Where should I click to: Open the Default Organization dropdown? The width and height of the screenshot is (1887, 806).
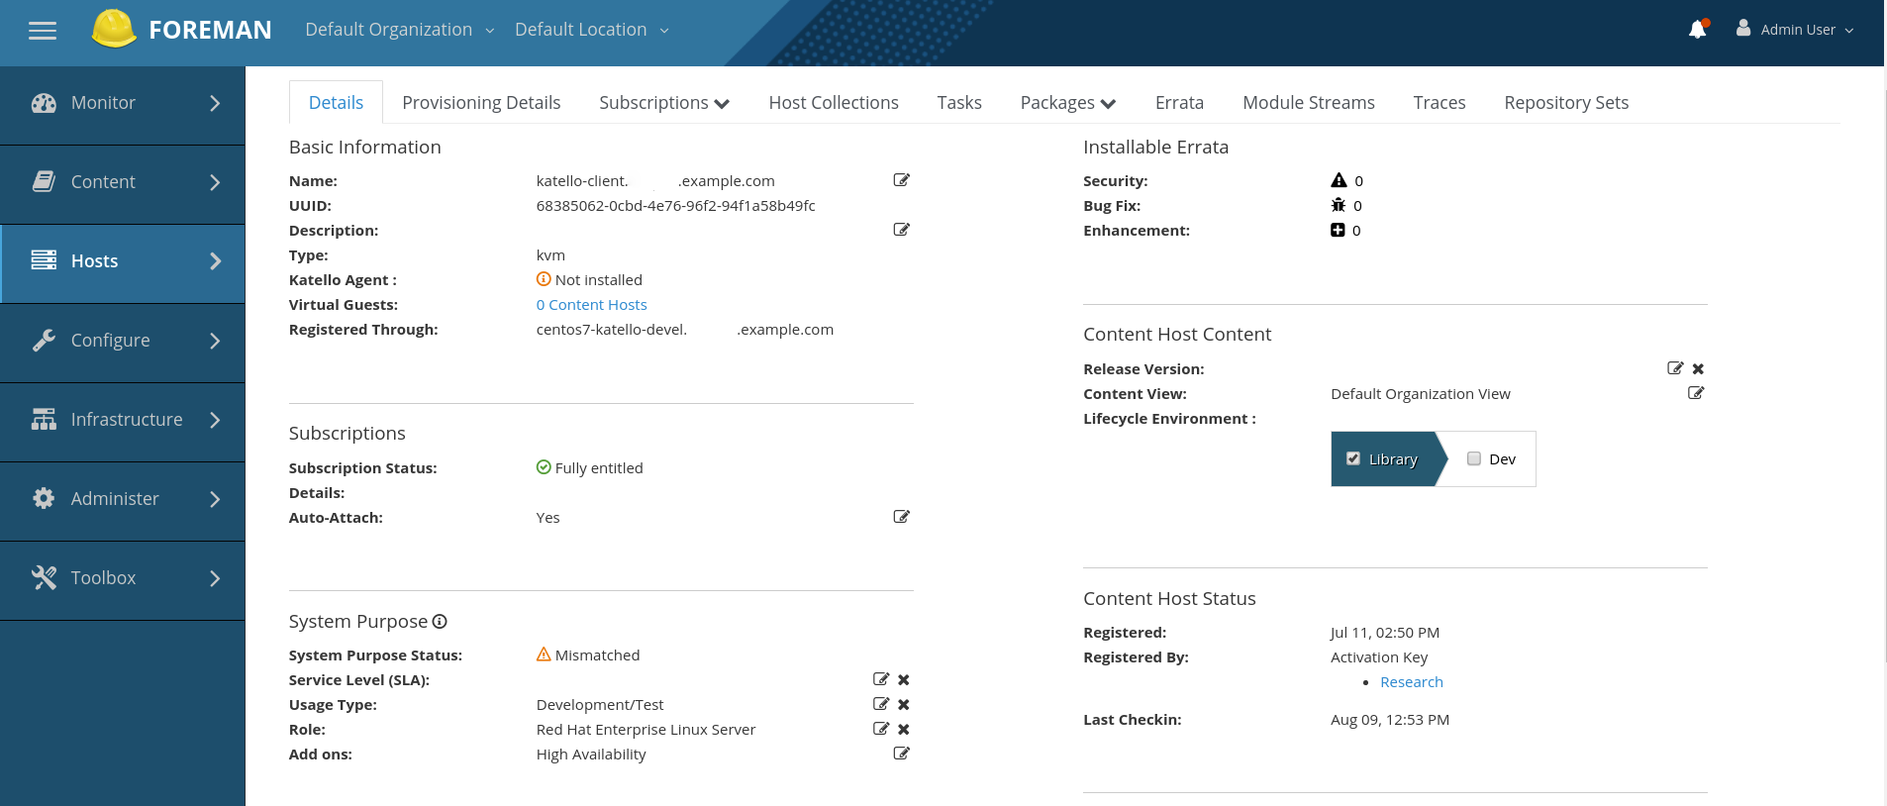[x=399, y=30]
